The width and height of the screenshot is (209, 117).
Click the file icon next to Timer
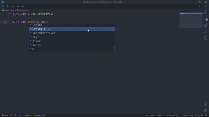click(30, 41)
